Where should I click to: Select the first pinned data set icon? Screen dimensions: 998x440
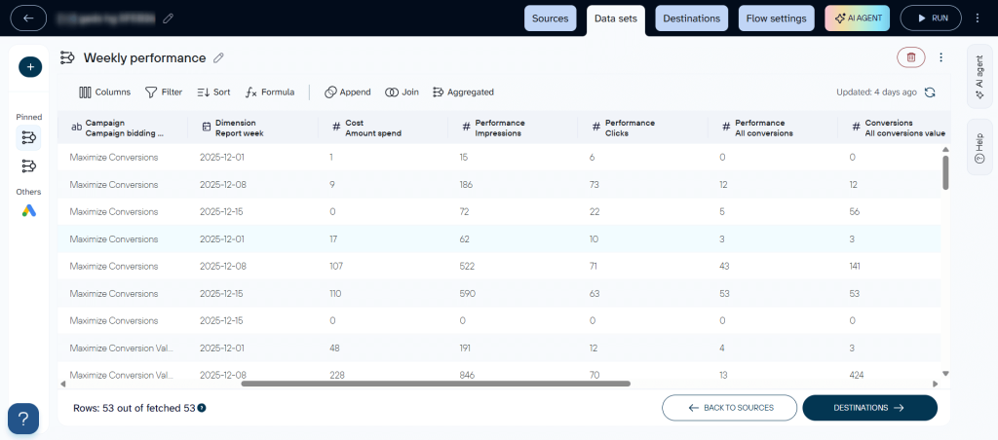(x=28, y=137)
